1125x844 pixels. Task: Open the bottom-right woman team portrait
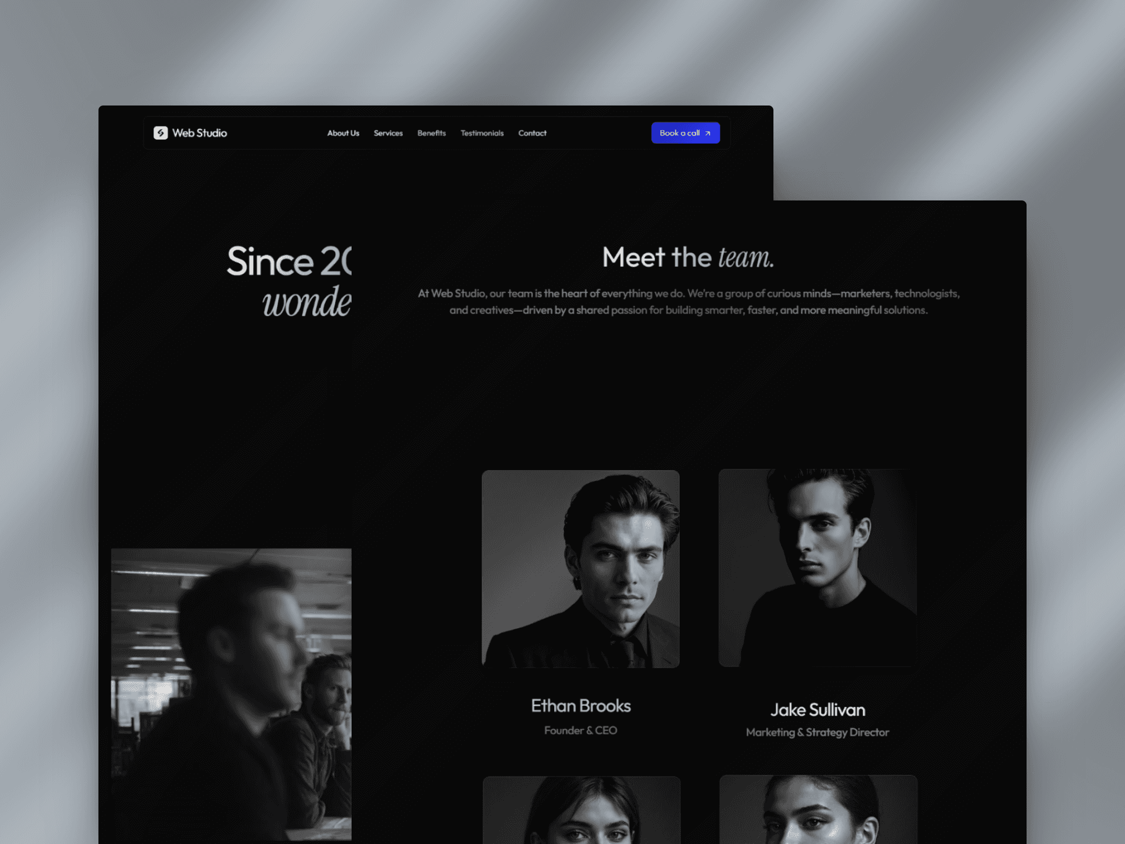(819, 809)
